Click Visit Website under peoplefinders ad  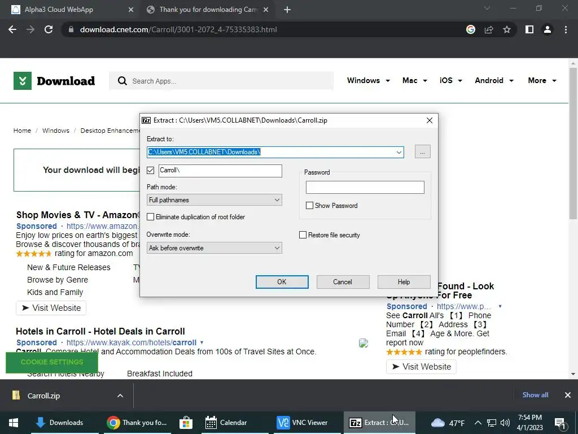pyautogui.click(x=421, y=366)
